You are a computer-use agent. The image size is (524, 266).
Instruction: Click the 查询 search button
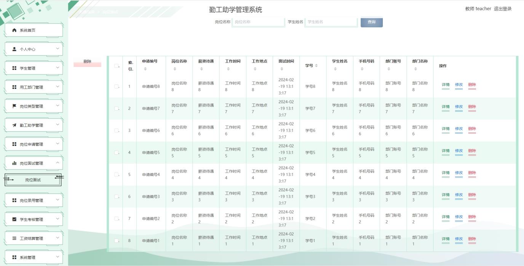tap(371, 22)
